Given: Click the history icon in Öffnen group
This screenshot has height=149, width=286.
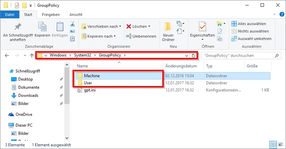Looking at the screenshot, I should [x=220, y=39].
